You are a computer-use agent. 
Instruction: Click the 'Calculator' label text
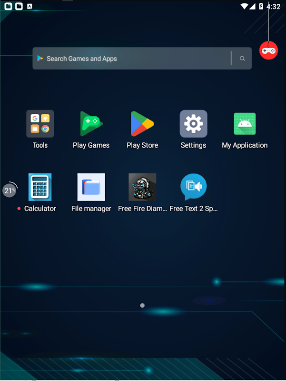click(40, 209)
